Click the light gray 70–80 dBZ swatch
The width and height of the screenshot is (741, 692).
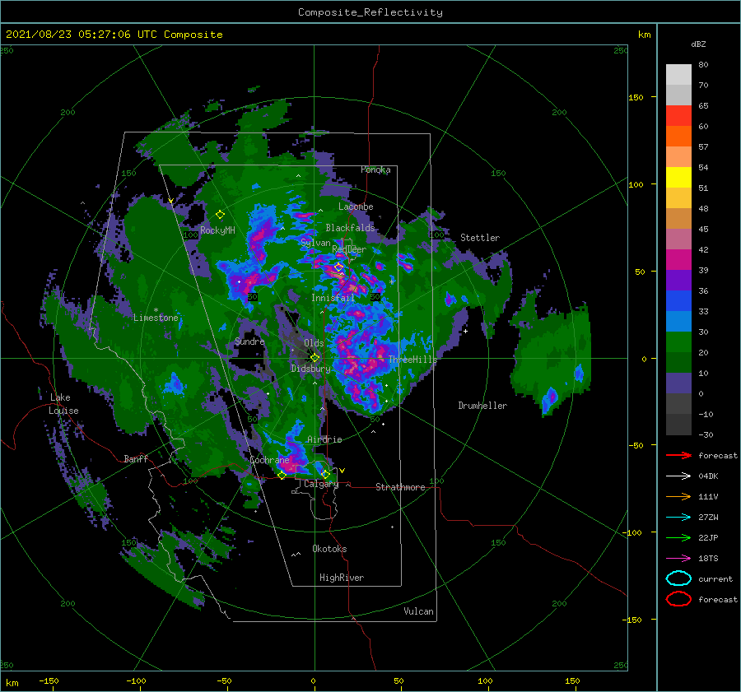tap(678, 75)
